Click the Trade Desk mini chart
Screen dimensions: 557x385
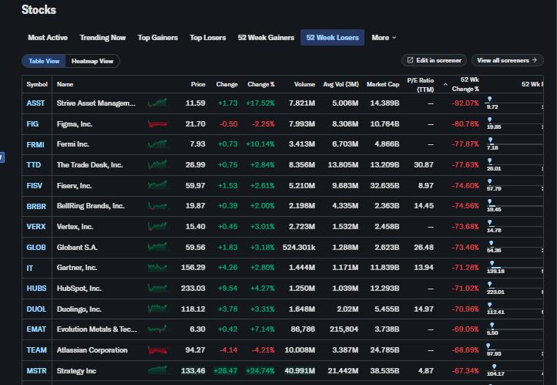pyautogui.click(x=158, y=164)
